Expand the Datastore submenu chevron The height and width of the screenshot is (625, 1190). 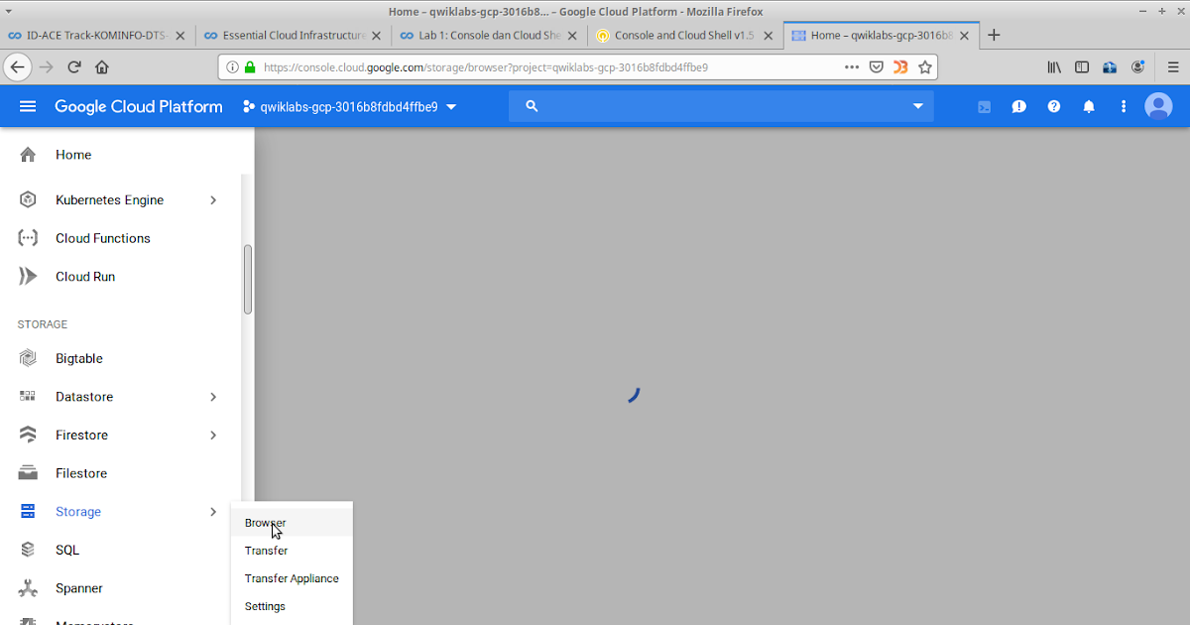pos(212,397)
